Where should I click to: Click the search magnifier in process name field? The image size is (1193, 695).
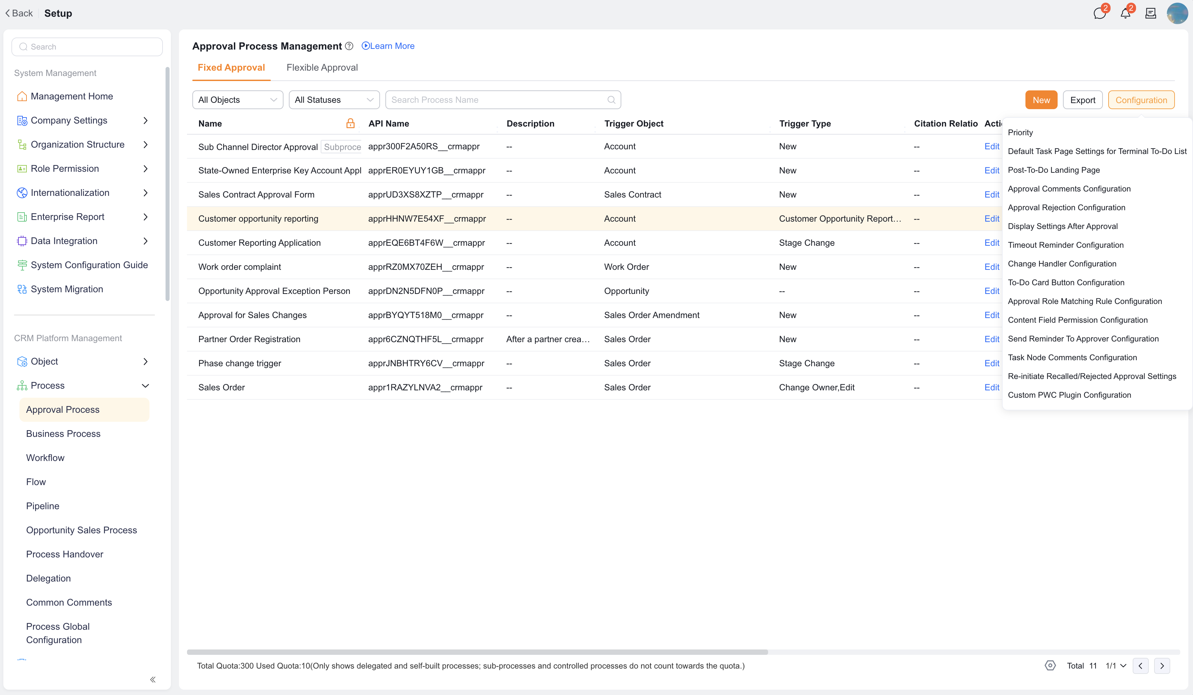(x=611, y=100)
